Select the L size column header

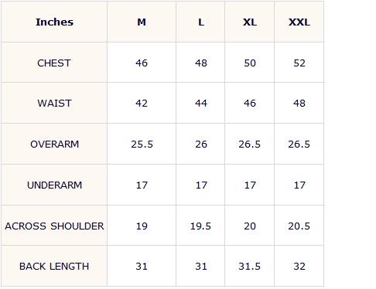click(201, 22)
